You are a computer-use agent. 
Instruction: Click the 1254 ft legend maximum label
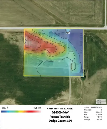click(x=37, y=108)
